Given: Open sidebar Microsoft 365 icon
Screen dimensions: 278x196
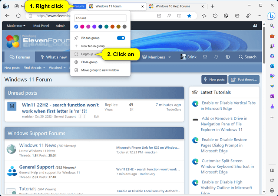Looking at the screenshot, I should click(x=272, y=56).
